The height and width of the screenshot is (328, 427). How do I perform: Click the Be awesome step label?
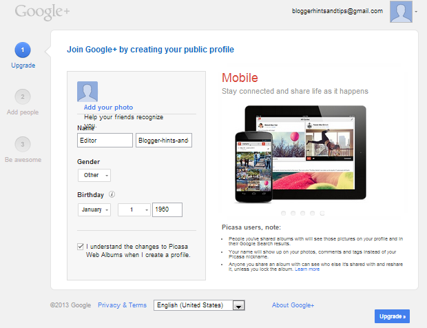[x=23, y=160]
